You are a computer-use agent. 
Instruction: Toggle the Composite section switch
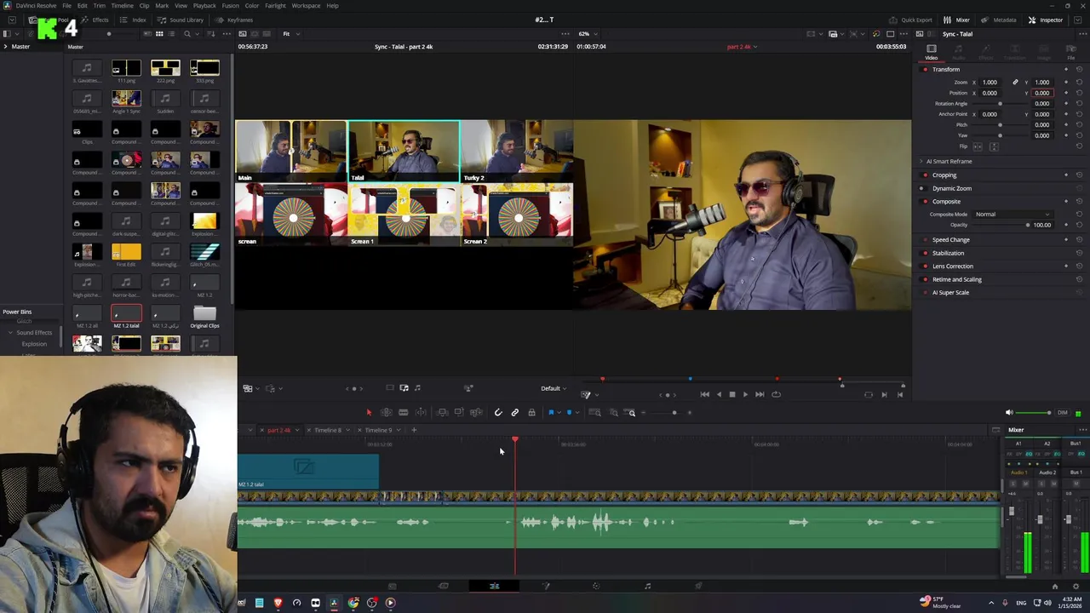coord(924,202)
